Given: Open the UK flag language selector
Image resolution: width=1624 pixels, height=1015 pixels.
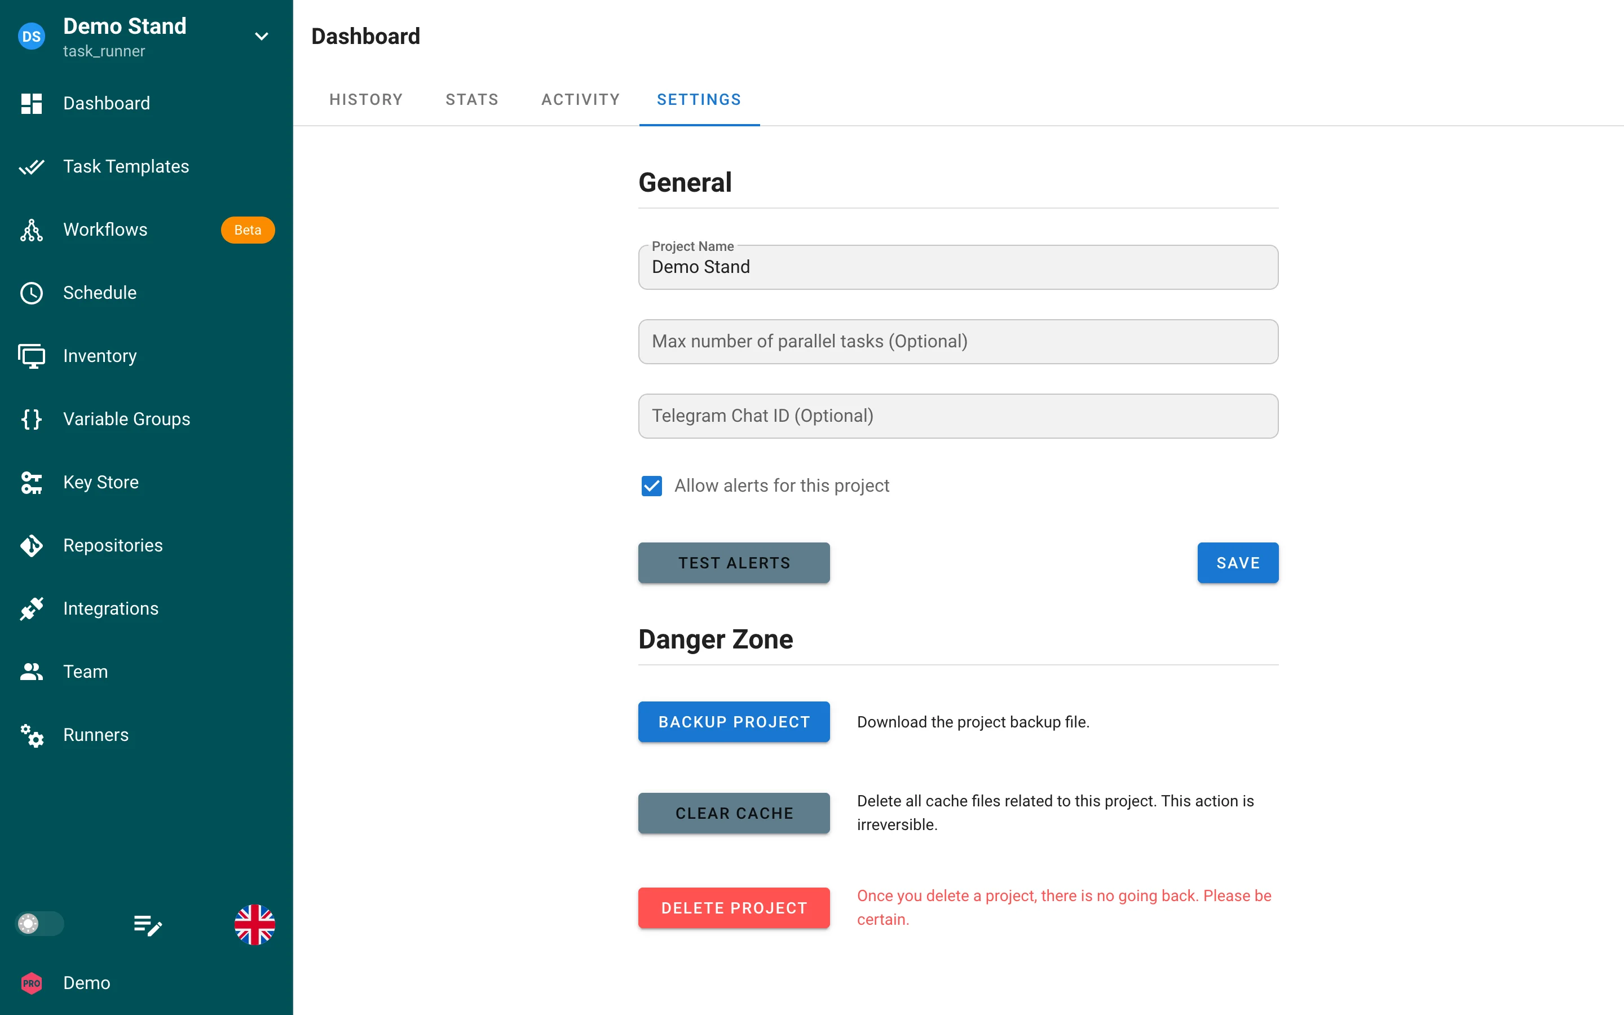Looking at the screenshot, I should click(x=254, y=924).
